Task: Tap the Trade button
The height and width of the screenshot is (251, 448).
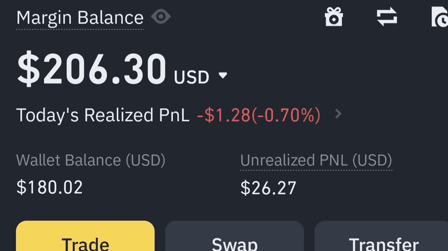Action: point(85,236)
